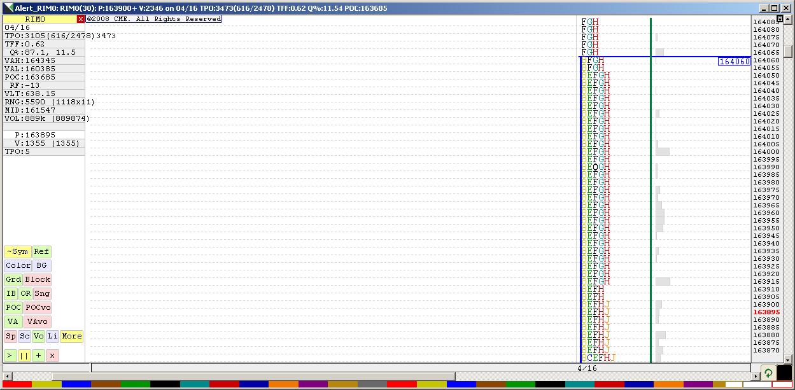Click the black square beside refresh icon
Screen dimensions: 795x390
click(x=785, y=373)
